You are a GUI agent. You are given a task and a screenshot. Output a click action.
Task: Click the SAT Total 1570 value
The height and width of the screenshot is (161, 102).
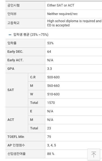click(51, 103)
